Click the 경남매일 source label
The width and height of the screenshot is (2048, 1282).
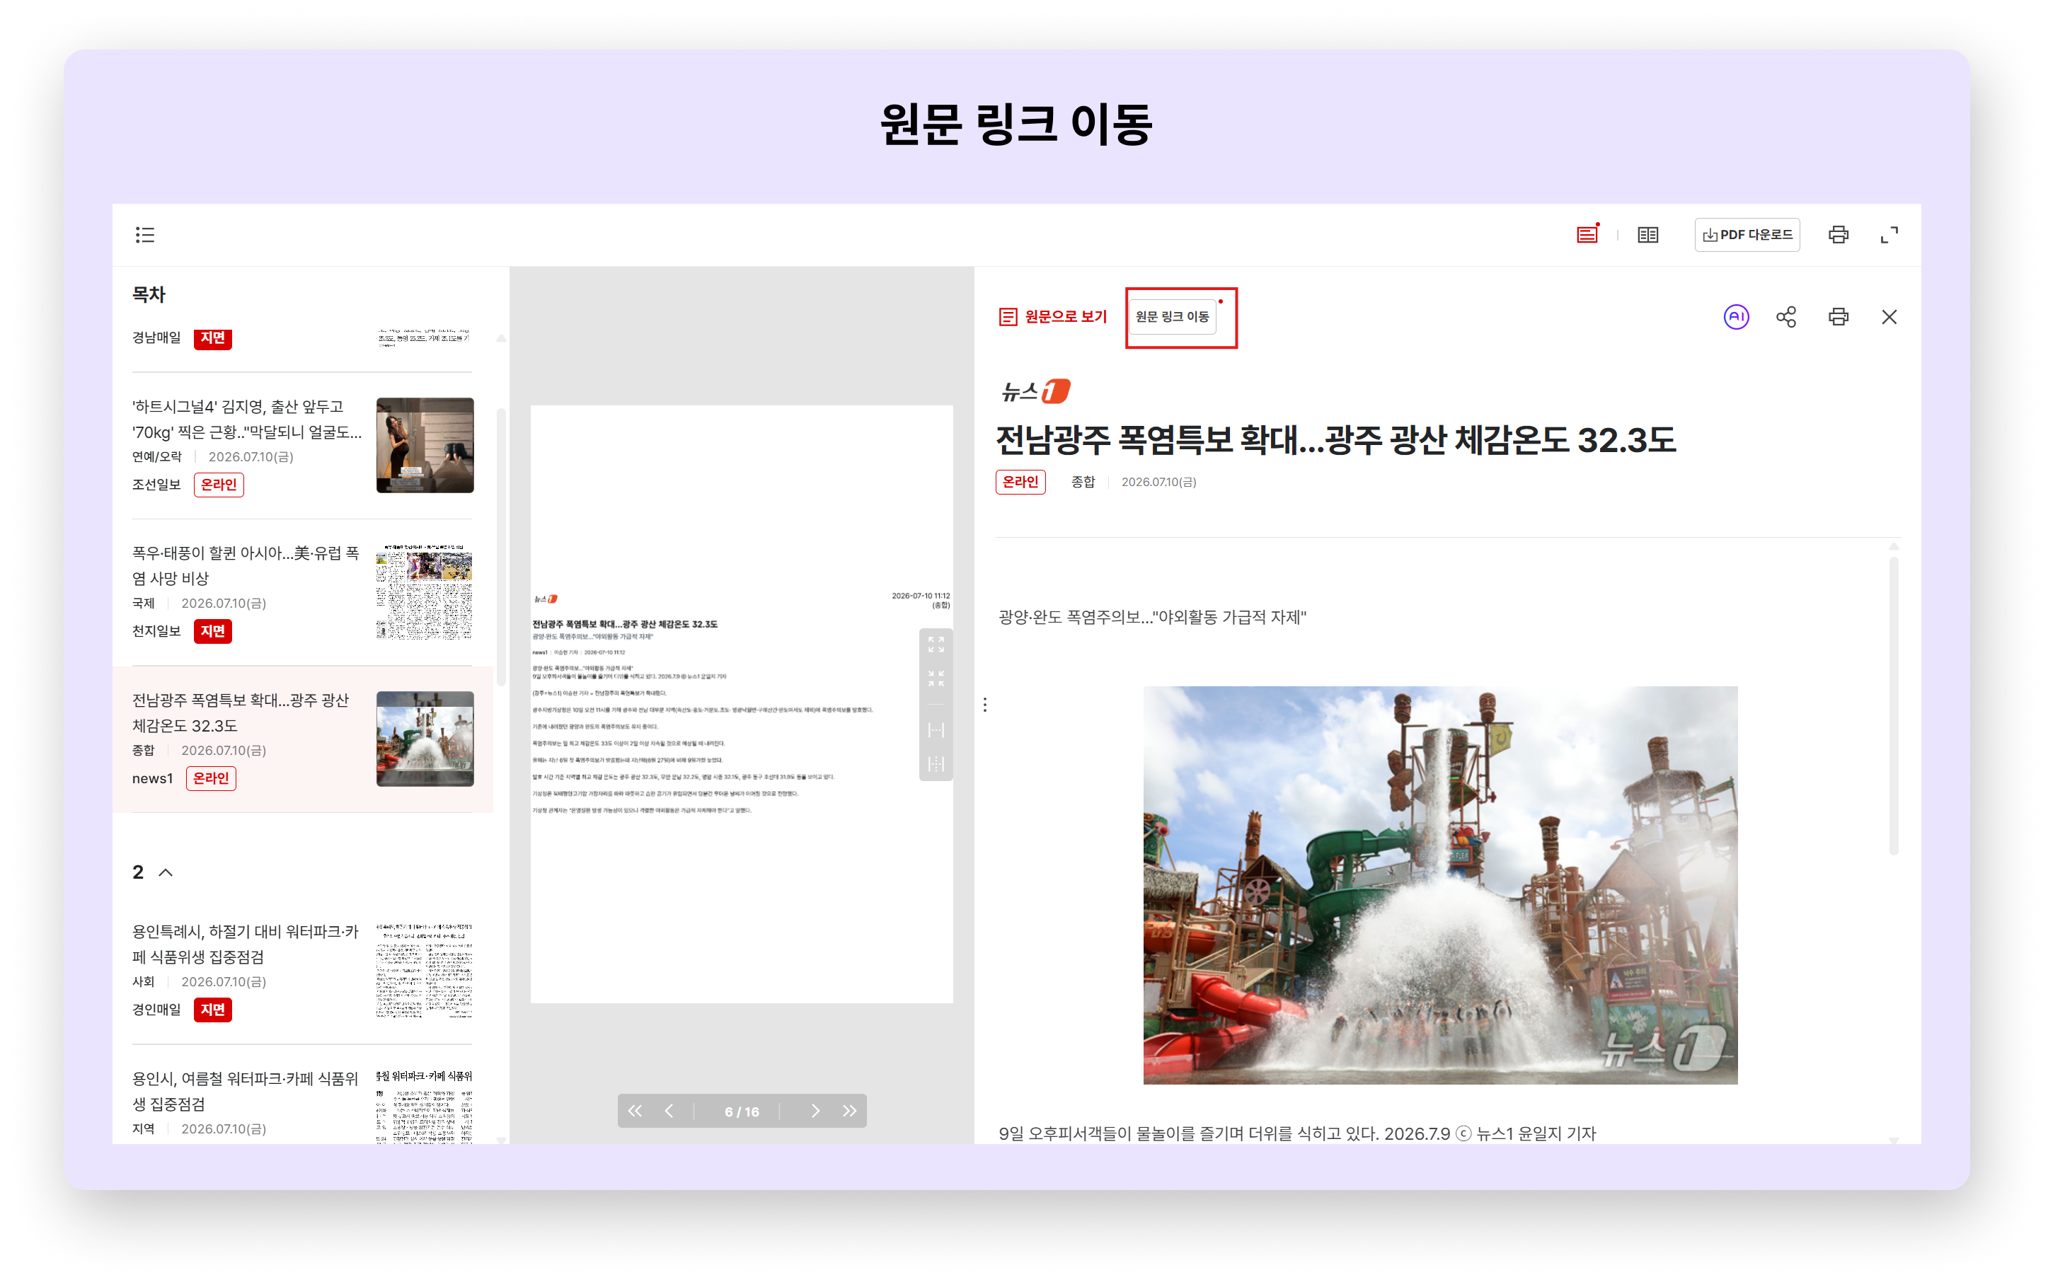coord(156,337)
